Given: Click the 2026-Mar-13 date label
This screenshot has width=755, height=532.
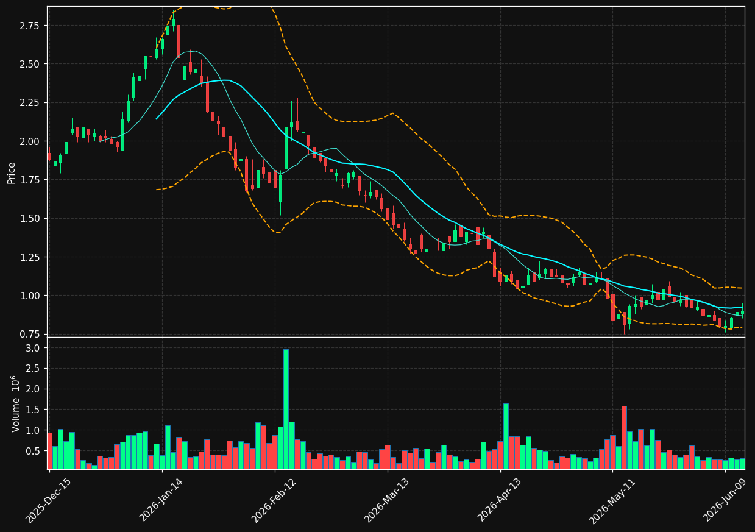Looking at the screenshot, I should (x=387, y=500).
